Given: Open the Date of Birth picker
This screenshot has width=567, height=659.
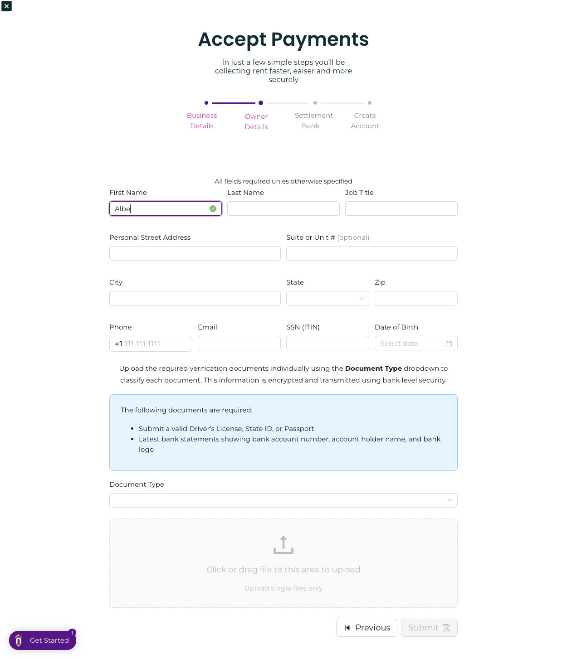Looking at the screenshot, I should coord(416,343).
